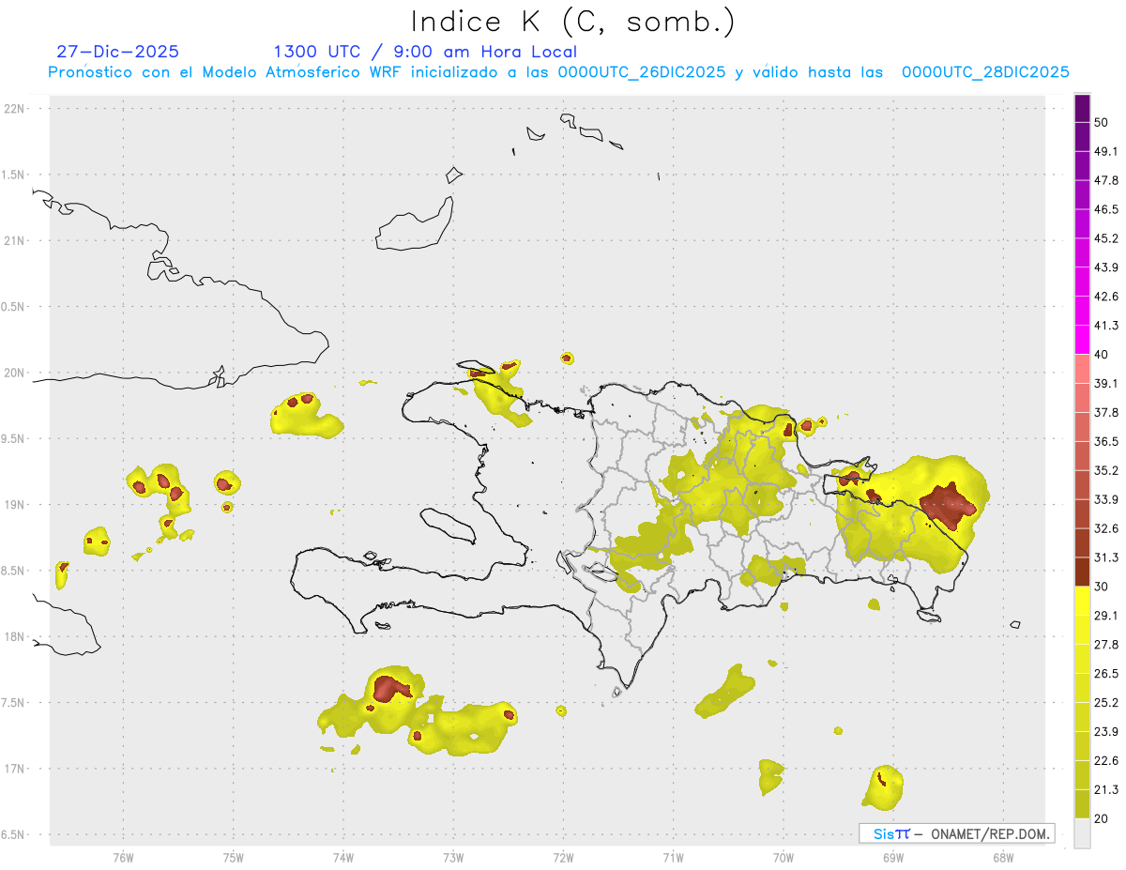
Task: Click the colorbar label "36.5"
Action: 1106,441
